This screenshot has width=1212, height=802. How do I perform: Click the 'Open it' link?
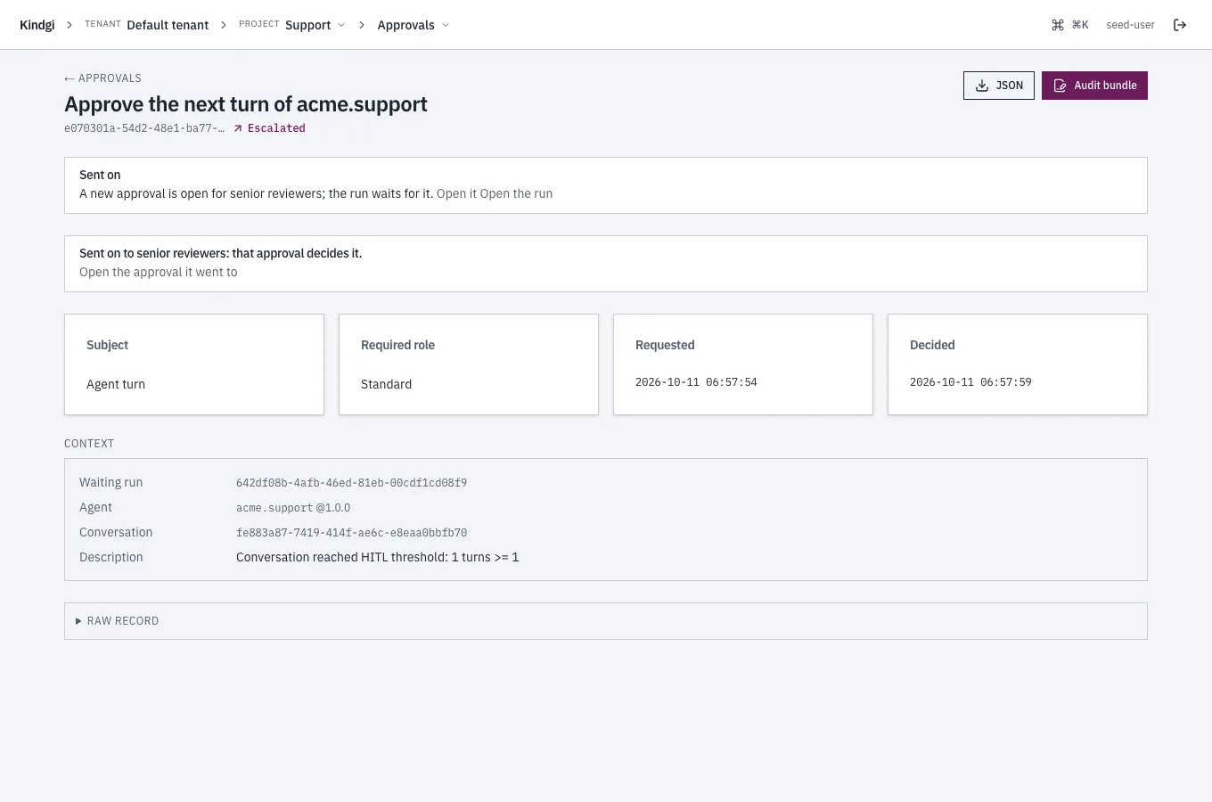point(456,193)
